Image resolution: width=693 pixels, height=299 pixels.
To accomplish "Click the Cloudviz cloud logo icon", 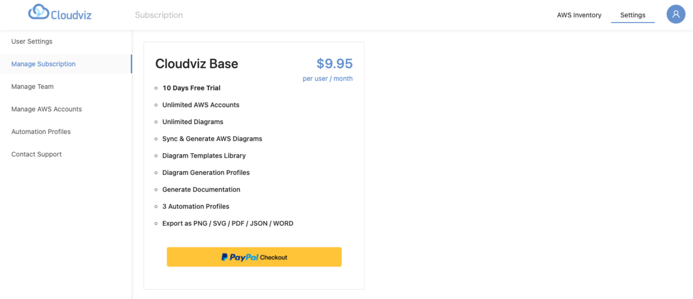I will click(x=39, y=12).
